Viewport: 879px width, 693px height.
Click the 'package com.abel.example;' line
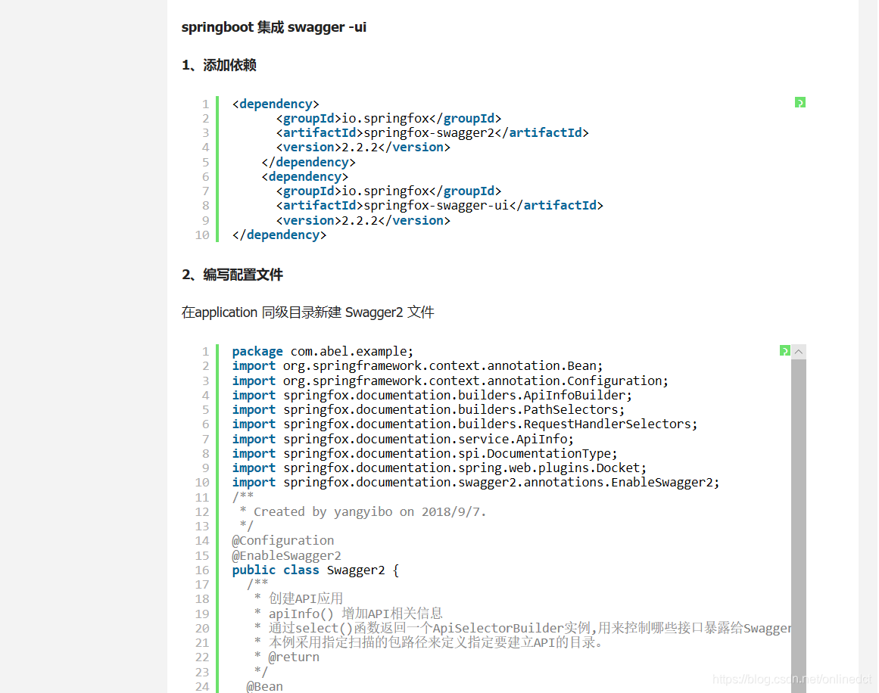tap(323, 351)
